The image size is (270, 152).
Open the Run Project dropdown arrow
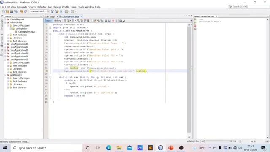coord(64,11)
